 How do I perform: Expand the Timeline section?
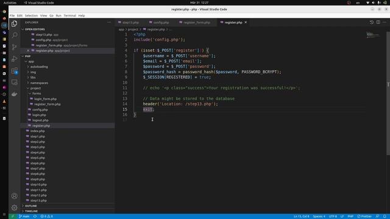click(x=31, y=211)
